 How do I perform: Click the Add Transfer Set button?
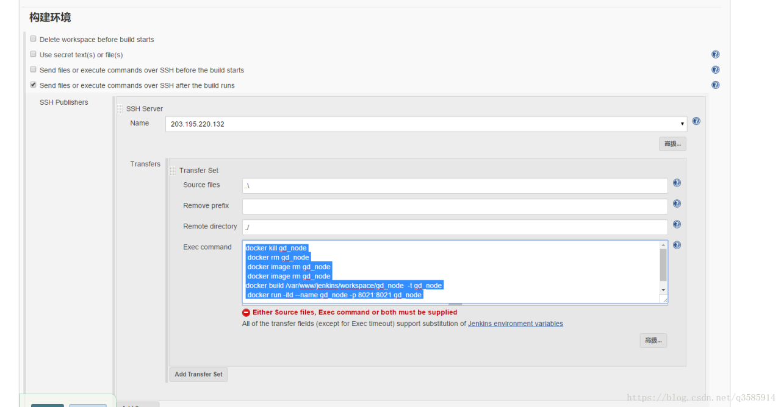198,374
